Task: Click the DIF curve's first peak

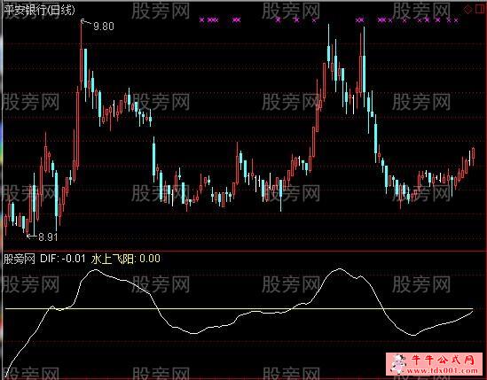Action: point(95,270)
